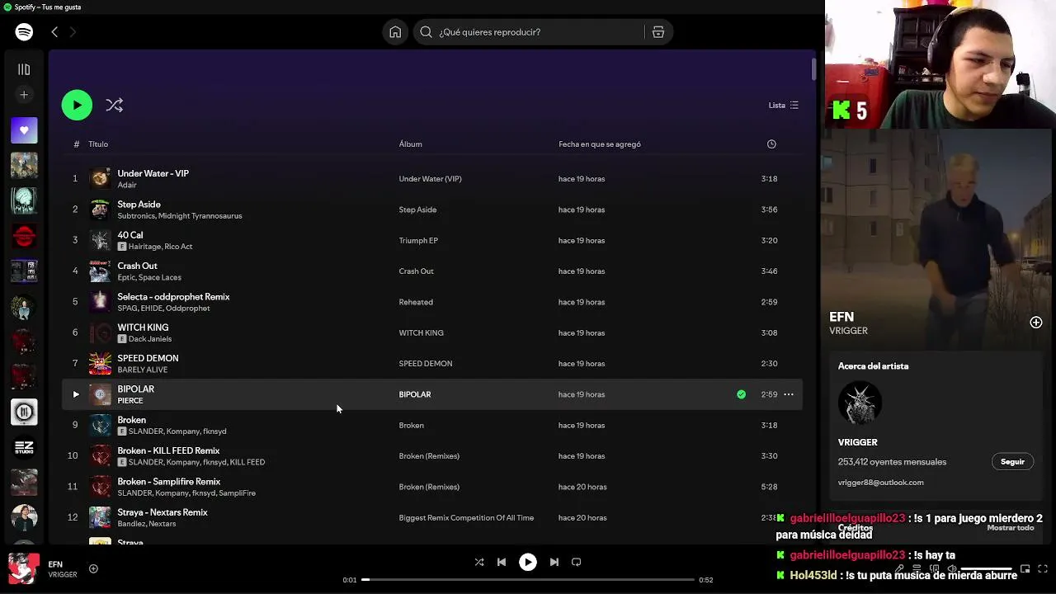Open the EZ Studio playlist in sidebar

point(24,447)
